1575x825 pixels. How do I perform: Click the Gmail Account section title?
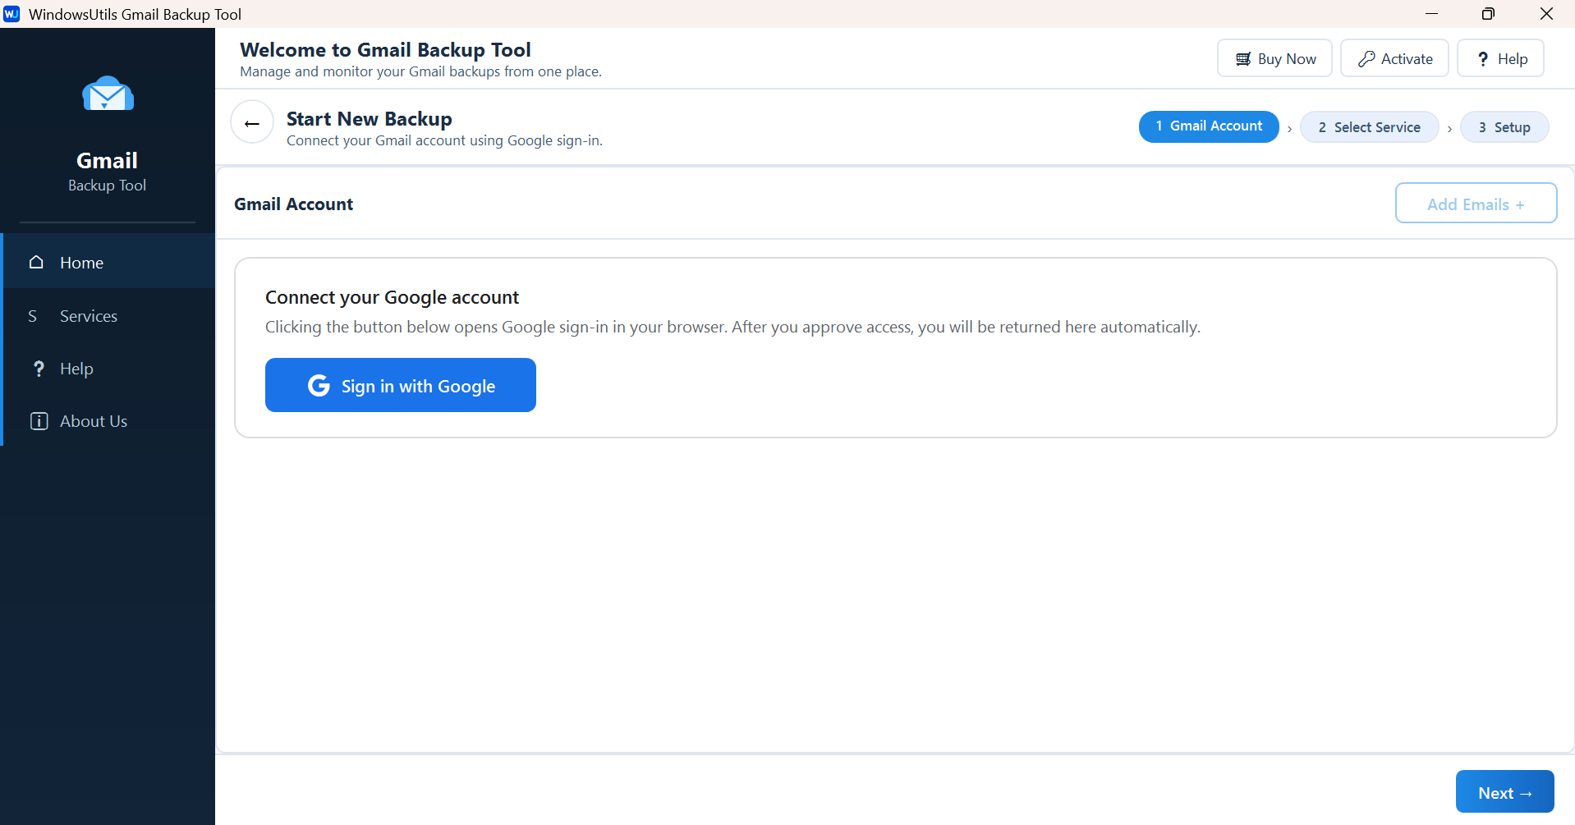293,204
